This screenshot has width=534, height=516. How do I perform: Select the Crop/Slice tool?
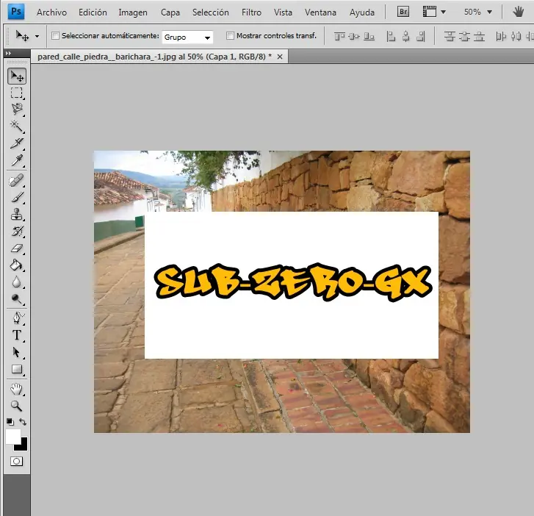pyautogui.click(x=17, y=143)
